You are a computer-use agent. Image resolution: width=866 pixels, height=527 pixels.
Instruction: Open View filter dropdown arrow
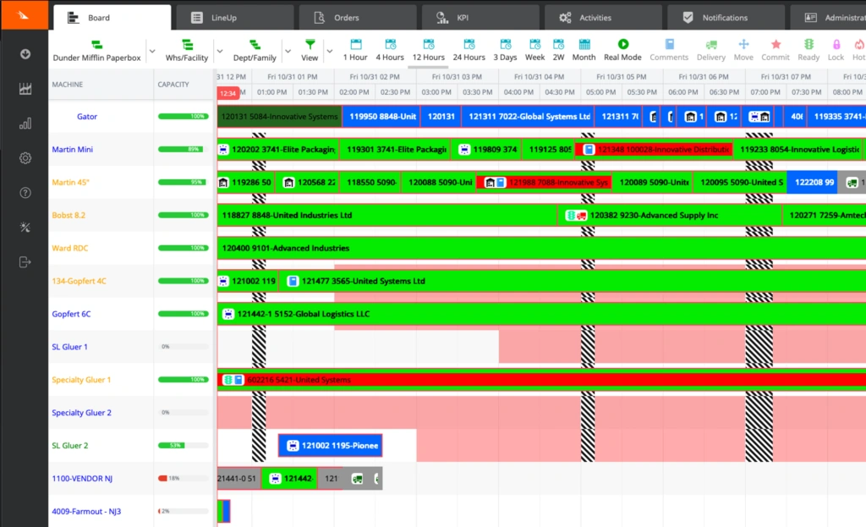pos(330,52)
